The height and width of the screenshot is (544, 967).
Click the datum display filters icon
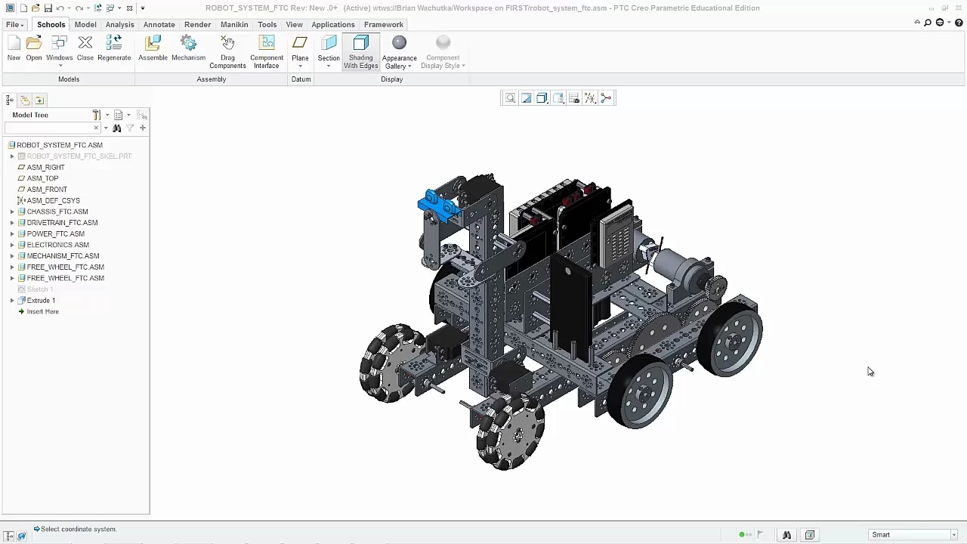click(590, 98)
